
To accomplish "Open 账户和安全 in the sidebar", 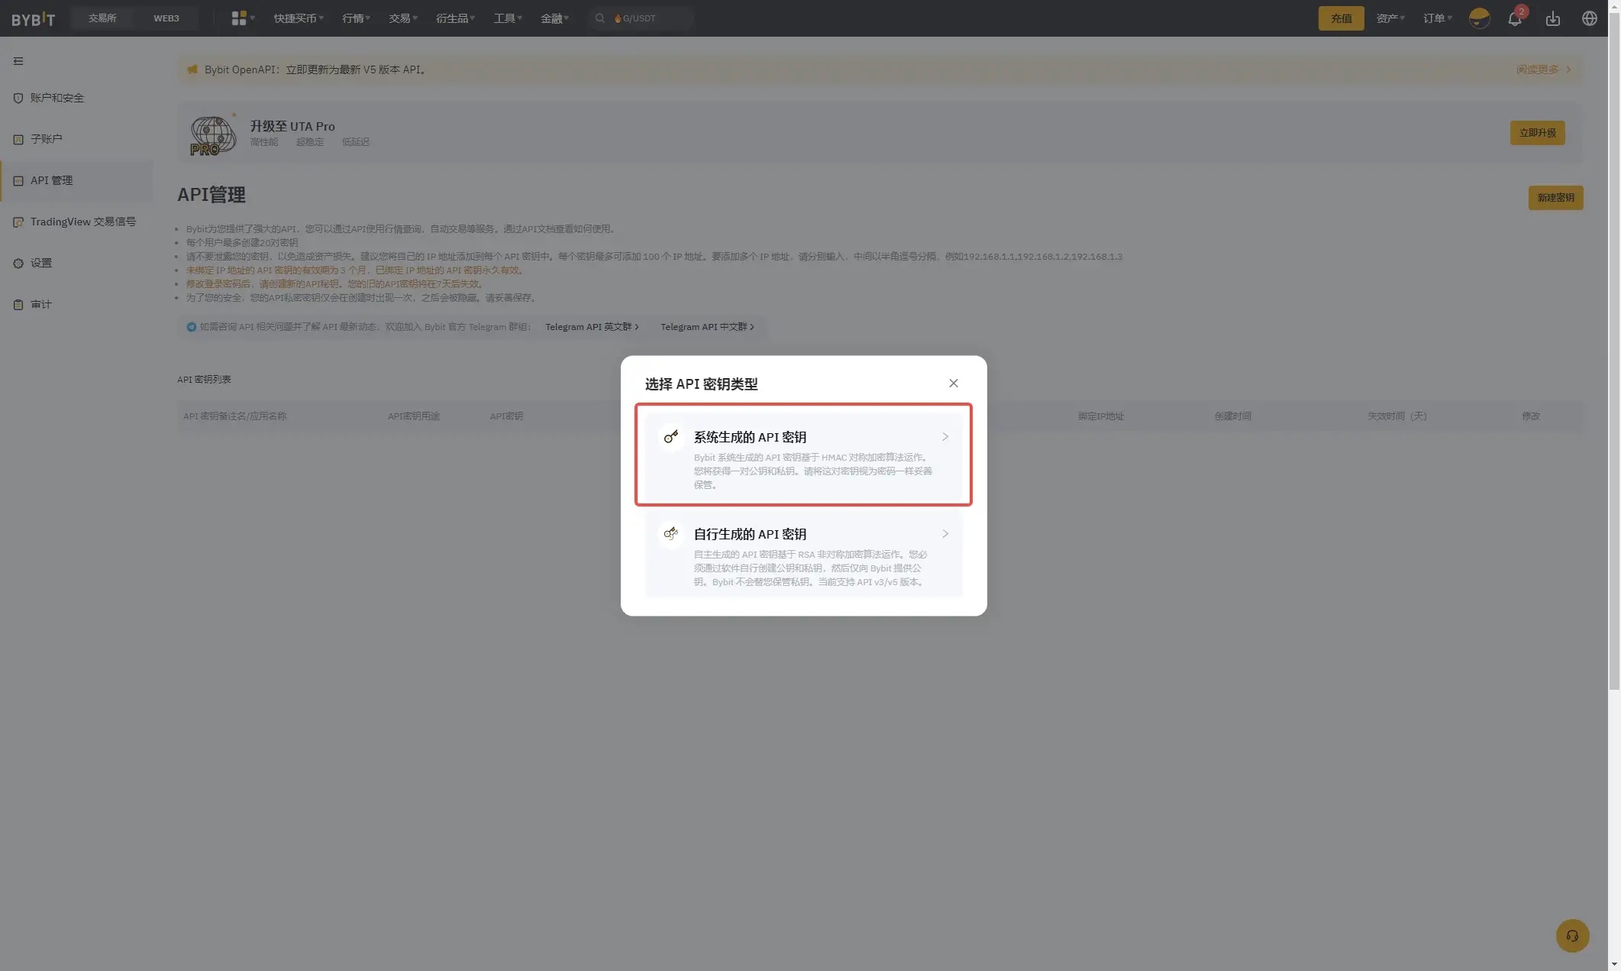I will 57,98.
